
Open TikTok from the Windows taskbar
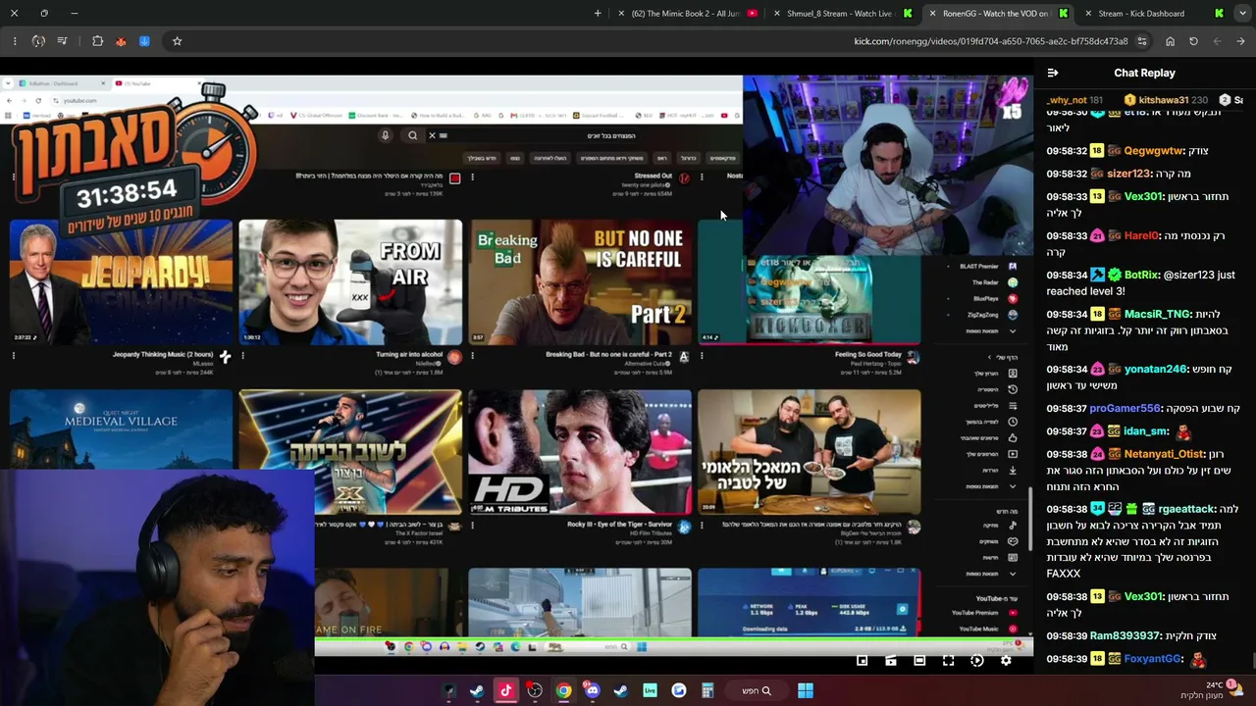pos(505,690)
